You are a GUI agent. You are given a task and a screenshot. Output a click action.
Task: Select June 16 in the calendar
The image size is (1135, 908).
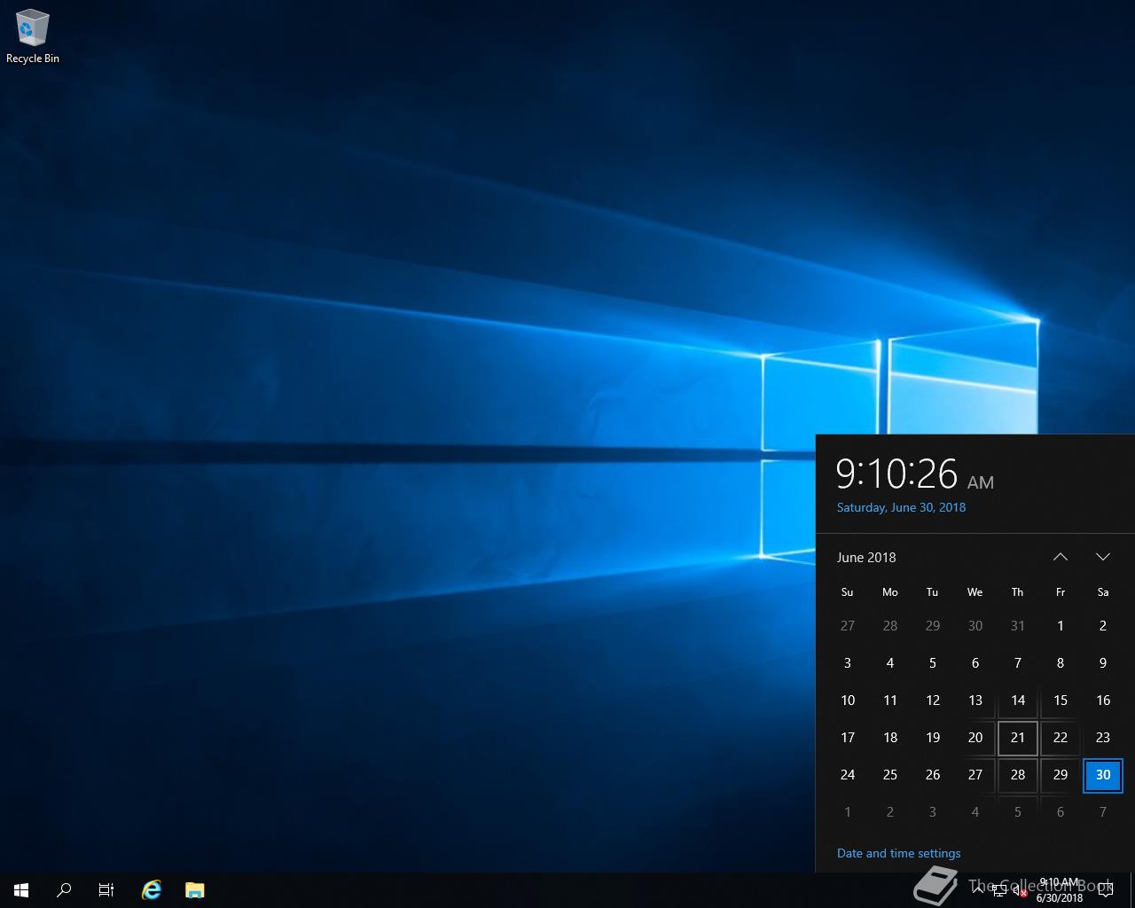click(x=1103, y=701)
